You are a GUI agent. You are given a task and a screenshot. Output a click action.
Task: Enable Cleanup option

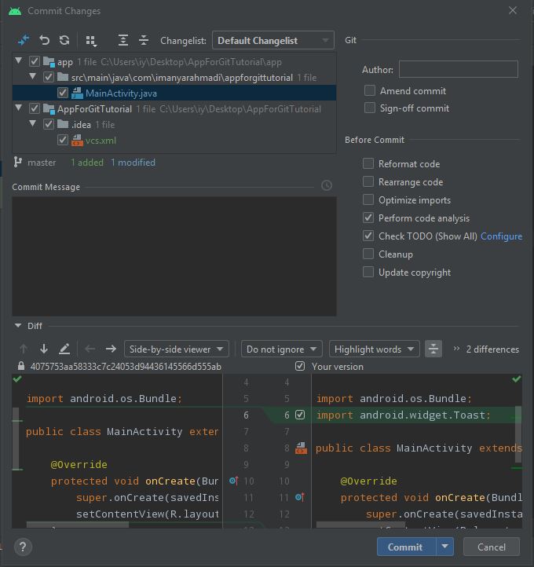coord(368,254)
